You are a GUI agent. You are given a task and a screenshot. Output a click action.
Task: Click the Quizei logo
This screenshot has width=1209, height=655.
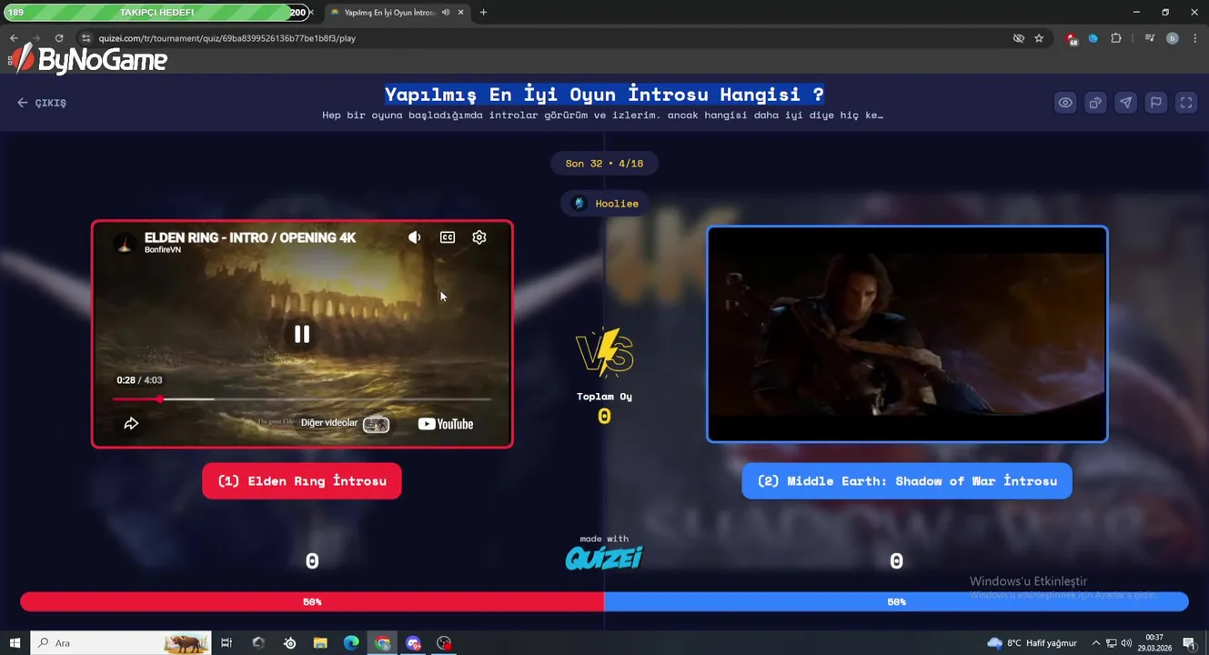click(604, 558)
